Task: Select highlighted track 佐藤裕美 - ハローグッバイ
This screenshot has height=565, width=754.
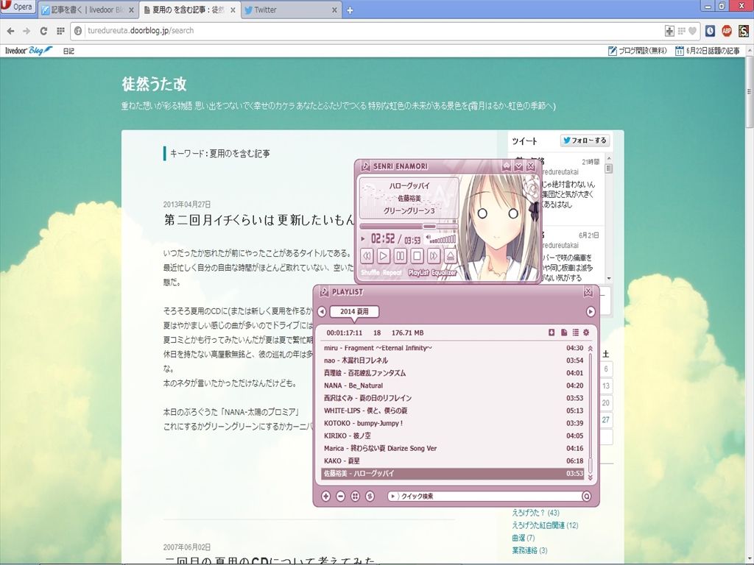Action: (x=453, y=473)
